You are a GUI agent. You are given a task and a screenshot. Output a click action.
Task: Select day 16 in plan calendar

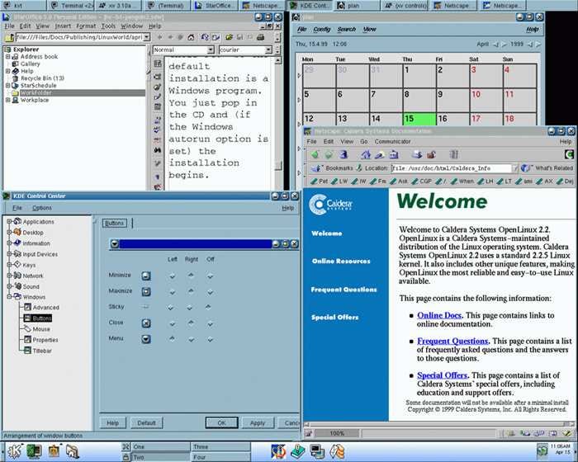(x=452, y=119)
